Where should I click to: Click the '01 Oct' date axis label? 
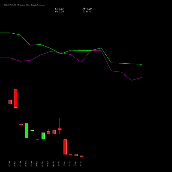42,164
